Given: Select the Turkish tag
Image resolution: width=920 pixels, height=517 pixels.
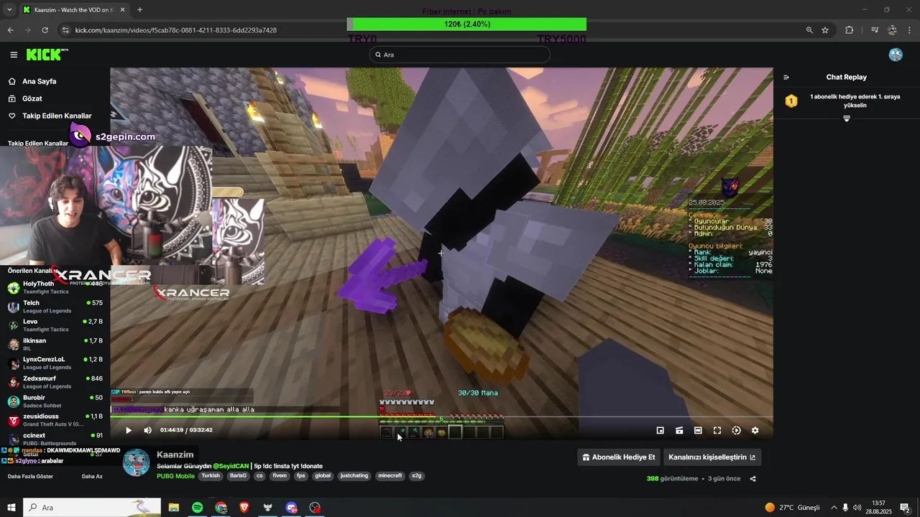Looking at the screenshot, I should click(211, 475).
